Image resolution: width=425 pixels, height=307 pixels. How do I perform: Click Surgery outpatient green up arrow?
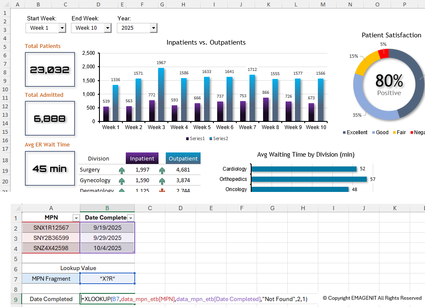click(162, 170)
